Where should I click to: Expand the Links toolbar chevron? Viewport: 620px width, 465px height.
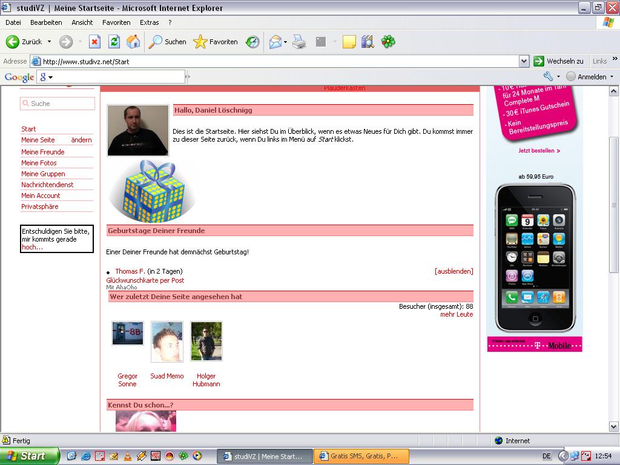[615, 59]
